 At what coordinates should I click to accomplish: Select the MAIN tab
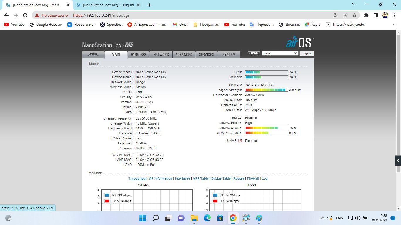coord(116,54)
